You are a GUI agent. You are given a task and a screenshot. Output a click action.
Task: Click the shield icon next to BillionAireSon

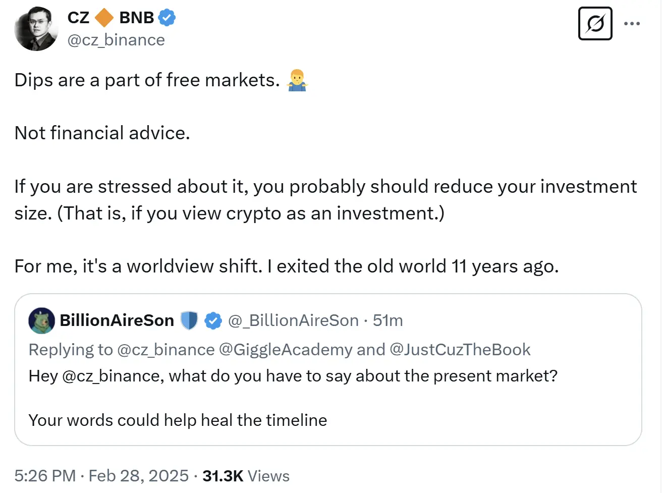point(189,320)
